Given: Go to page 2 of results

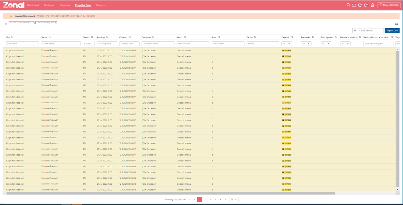Looking at the screenshot, I should tap(205, 199).
